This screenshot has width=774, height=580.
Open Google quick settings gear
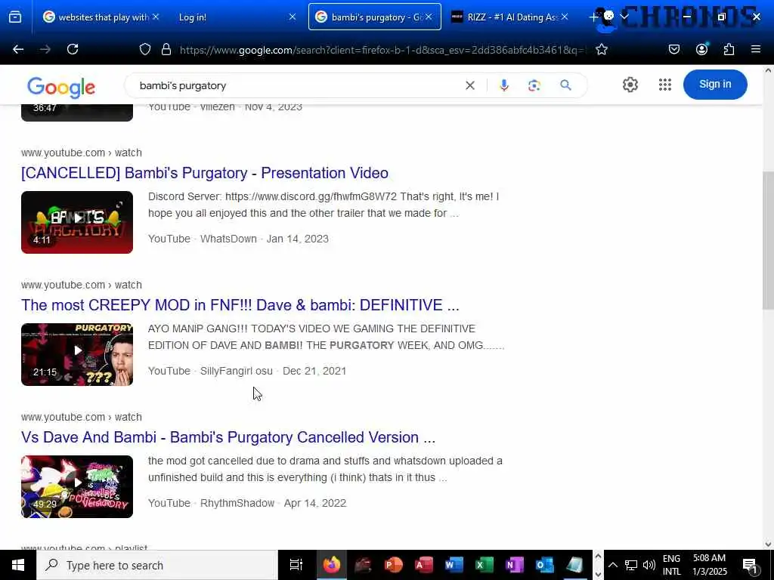[630, 85]
